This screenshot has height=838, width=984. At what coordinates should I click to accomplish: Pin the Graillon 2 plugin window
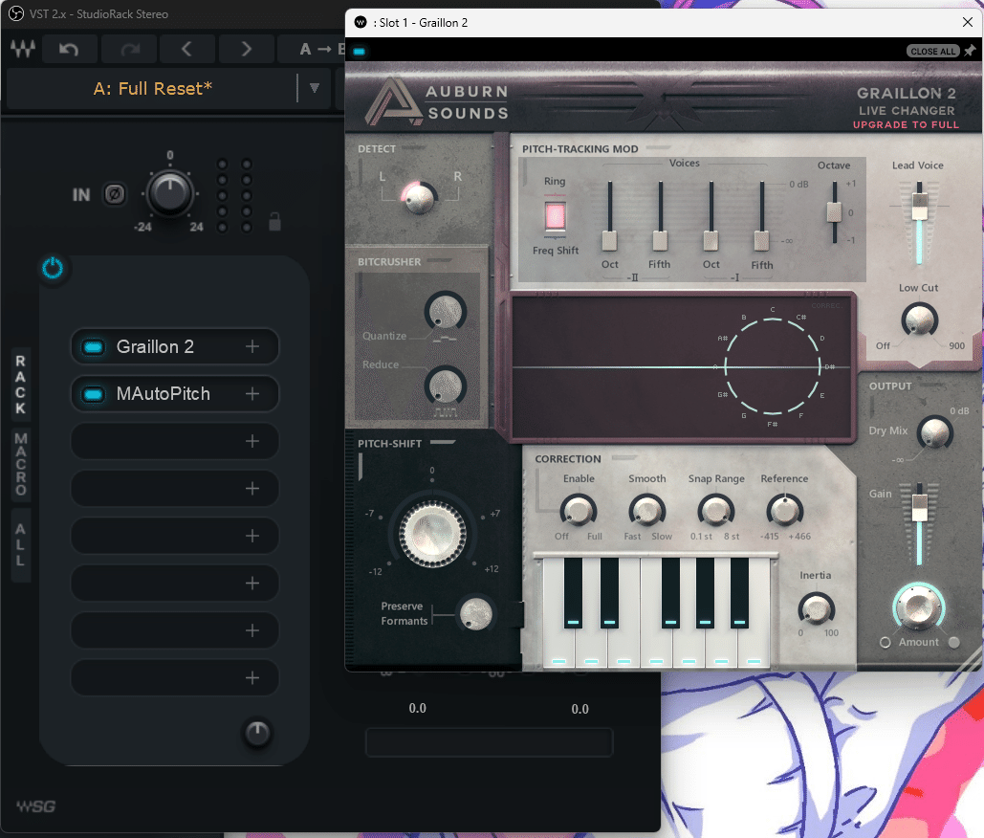971,50
